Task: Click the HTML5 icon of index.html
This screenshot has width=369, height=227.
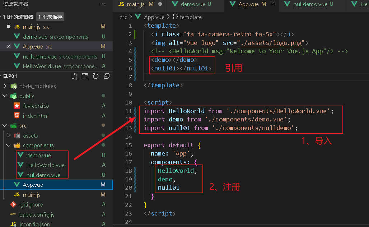Action: (x=17, y=116)
